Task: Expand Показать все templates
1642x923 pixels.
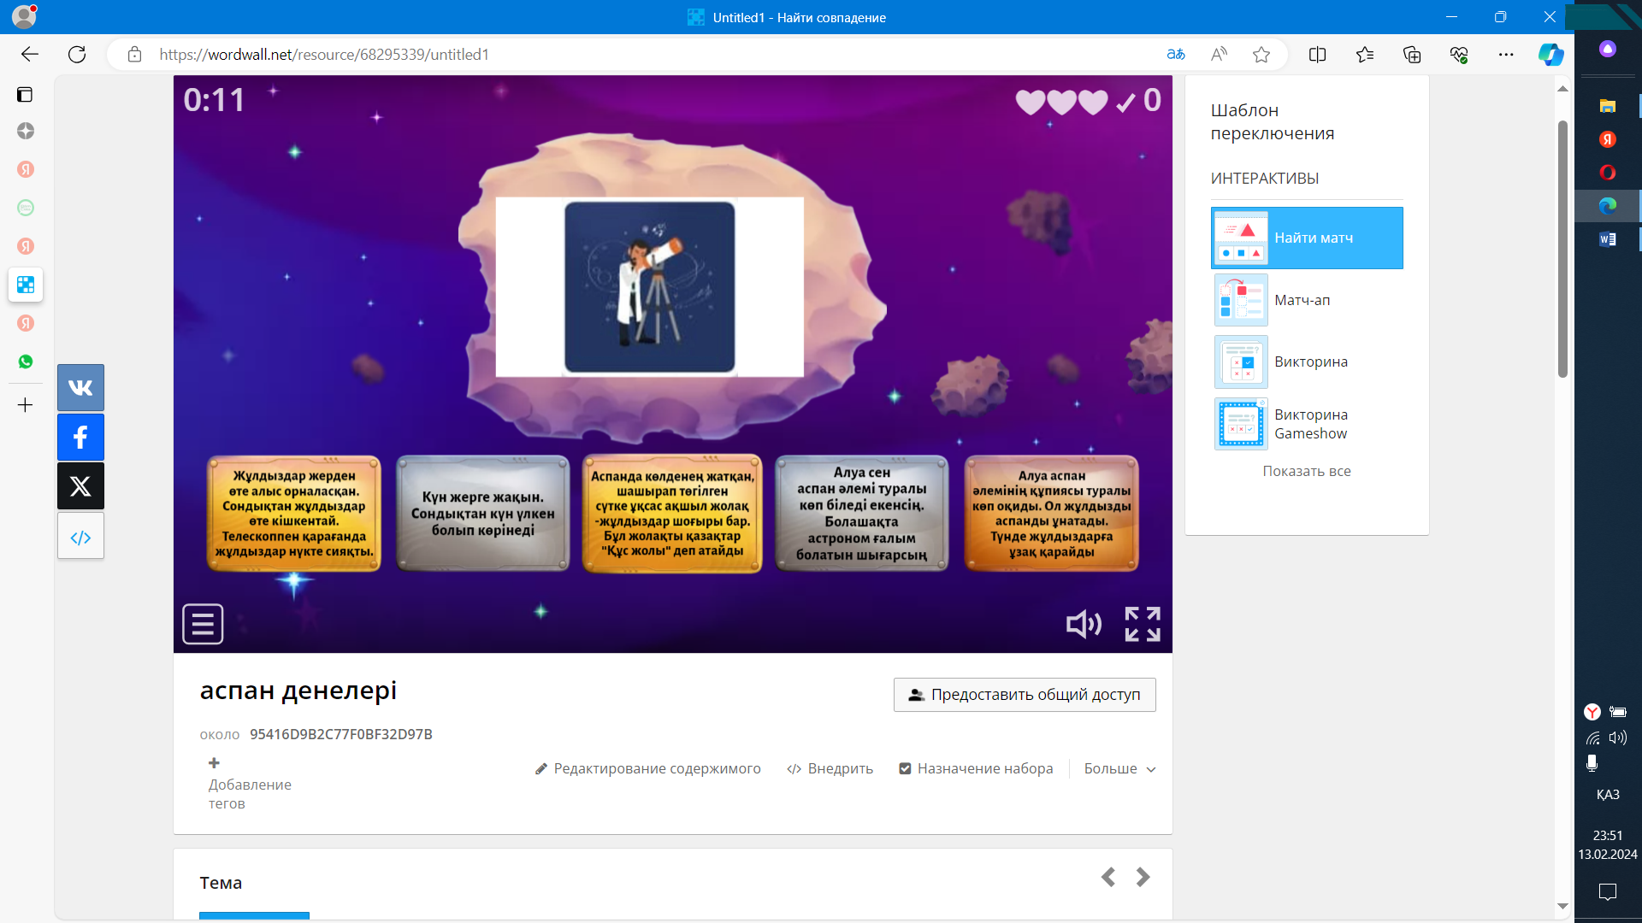Action: pyautogui.click(x=1306, y=471)
